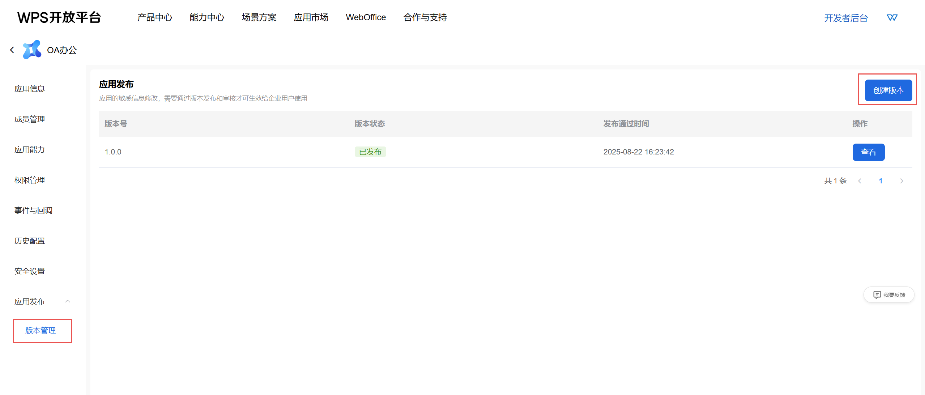Image resolution: width=925 pixels, height=395 pixels.
Task: Open the 合作与支持 menu
Action: (x=425, y=17)
